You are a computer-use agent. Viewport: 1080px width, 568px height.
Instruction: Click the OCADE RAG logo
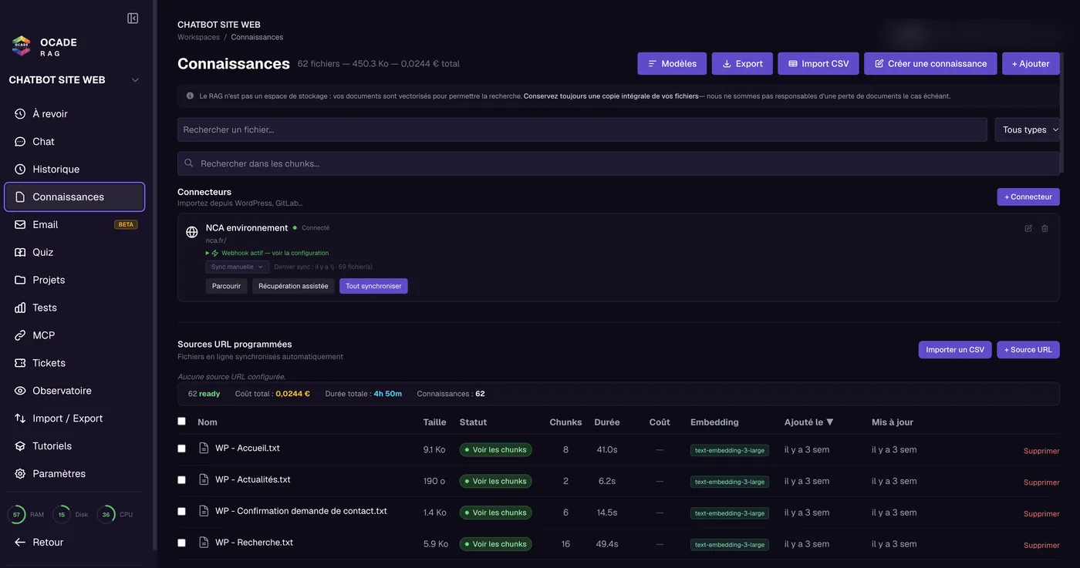(x=22, y=46)
